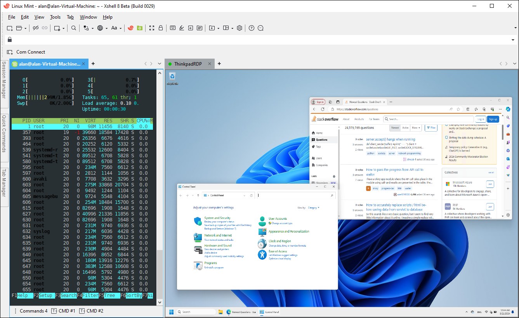The image size is (519, 318).
Task: Click the Stack Overflow search field
Action: click(x=428, y=119)
